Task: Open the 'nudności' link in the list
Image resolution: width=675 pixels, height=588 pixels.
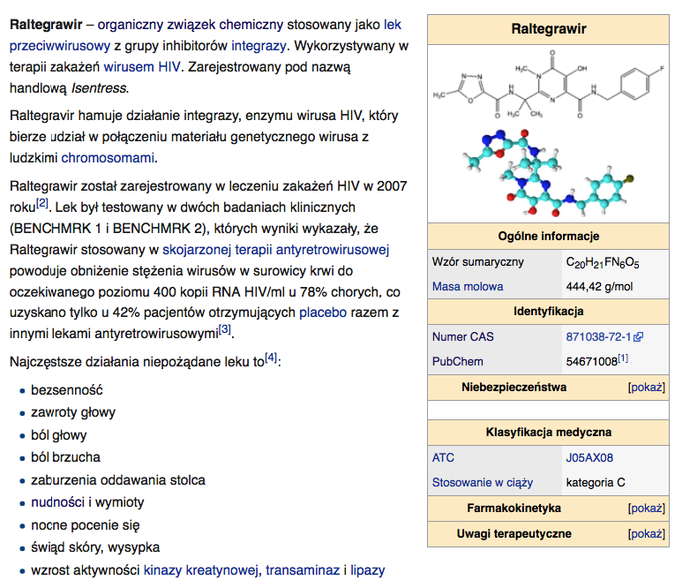Action: pyautogui.click(x=57, y=502)
